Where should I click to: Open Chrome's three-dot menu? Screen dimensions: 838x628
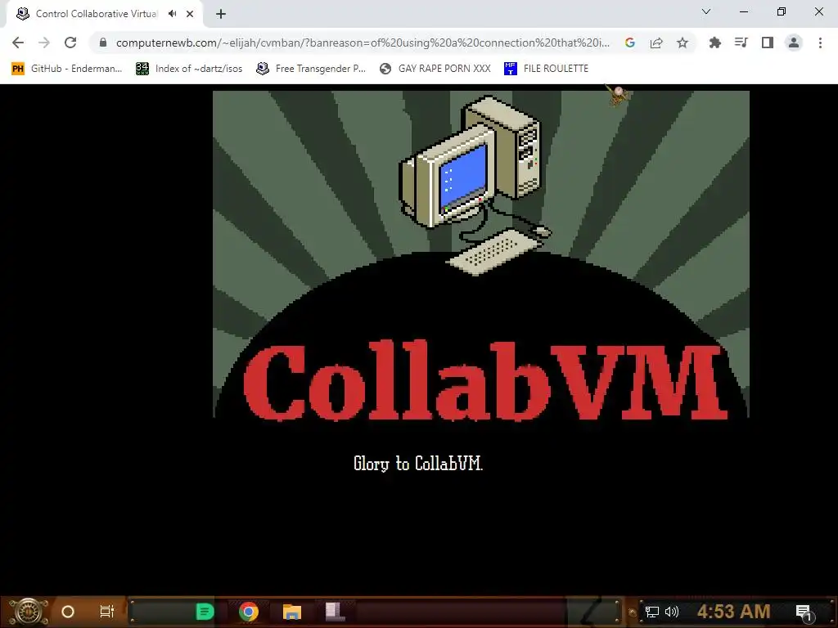pyautogui.click(x=820, y=43)
